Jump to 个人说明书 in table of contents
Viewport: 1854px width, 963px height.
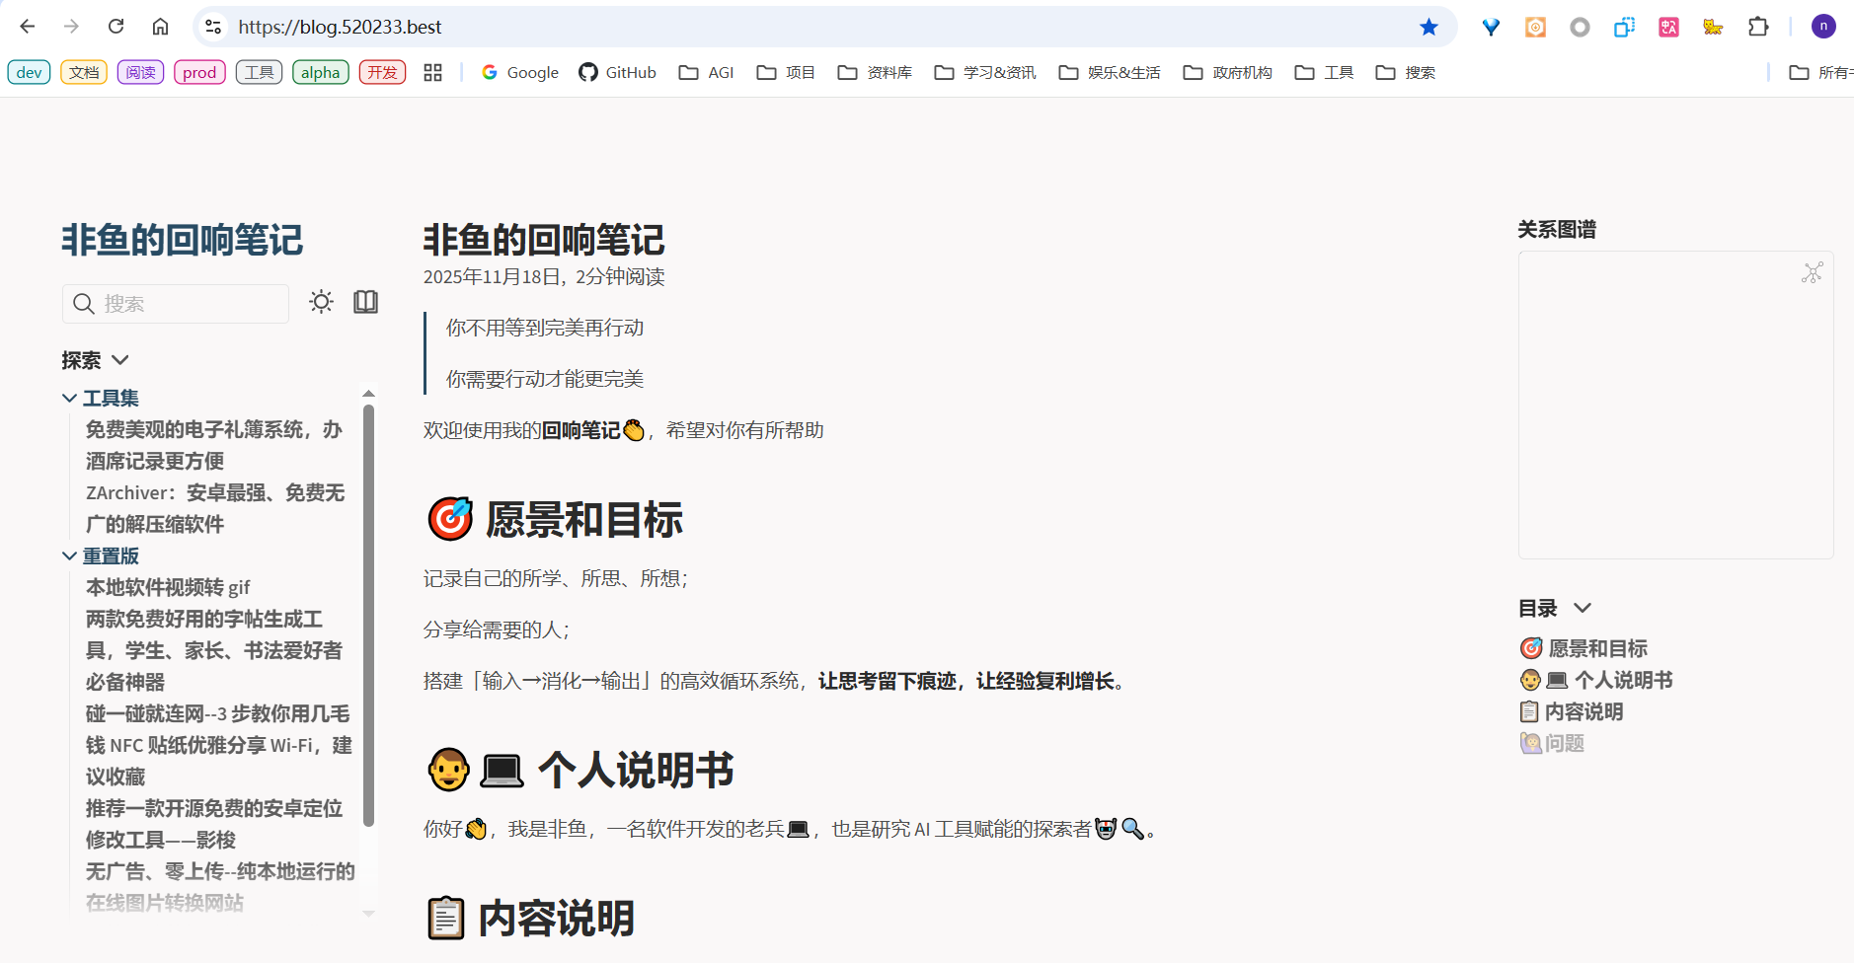[1622, 680]
